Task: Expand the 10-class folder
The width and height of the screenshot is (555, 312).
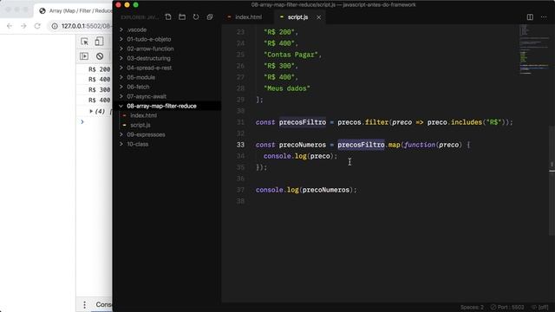Action: tap(137, 145)
